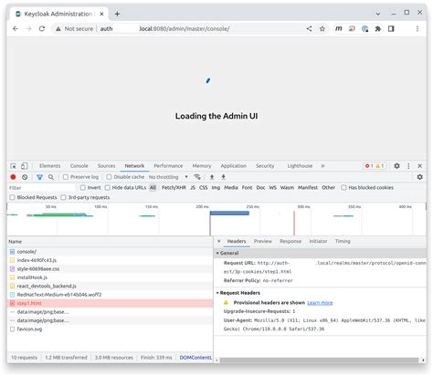
Task: Open the Timing tab of the request
Action: coord(343,241)
